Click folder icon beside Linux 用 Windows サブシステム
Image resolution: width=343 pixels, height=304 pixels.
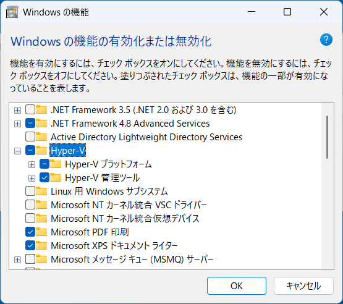tap(41, 191)
